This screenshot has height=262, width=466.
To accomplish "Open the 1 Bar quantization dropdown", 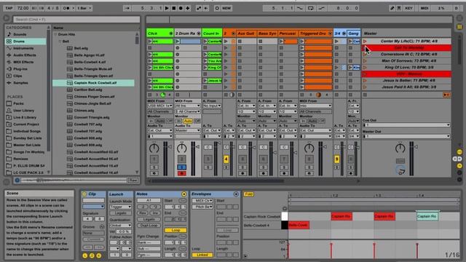I will [84, 8].
